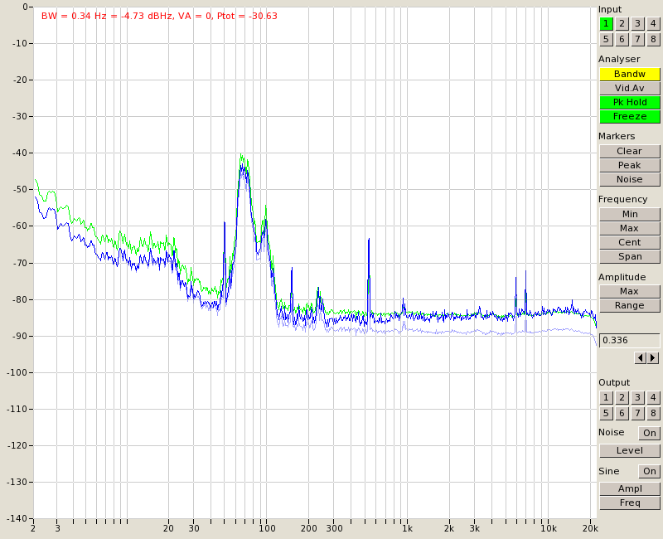The image size is (663, 539).
Task: Increase value with right arrow
Action: coord(653,358)
